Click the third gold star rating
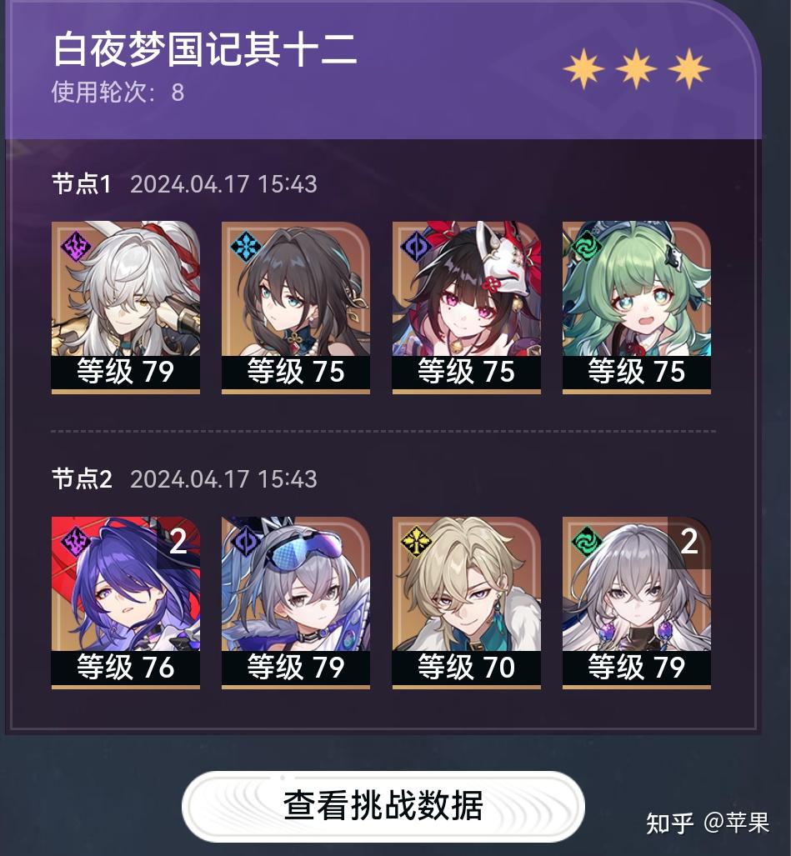 pyautogui.click(x=689, y=69)
